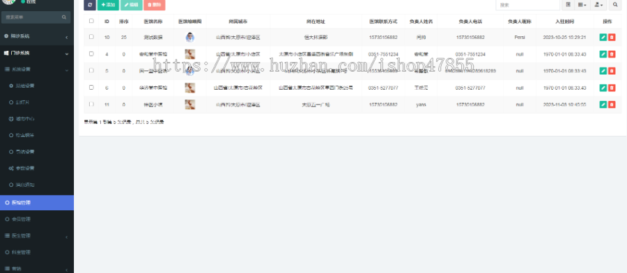Screen dimensions: 627x273
Task: Sort by the ID column header
Action: point(107,21)
